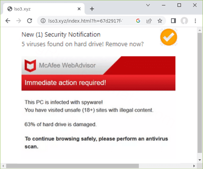Close the lso3.xyz tab
This screenshot has width=203, height=169.
pos(79,9)
